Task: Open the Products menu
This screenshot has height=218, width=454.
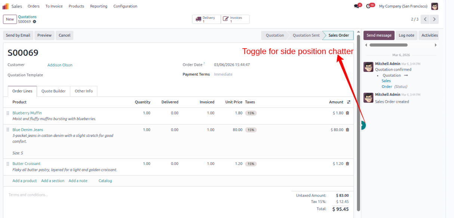Action: point(76,6)
